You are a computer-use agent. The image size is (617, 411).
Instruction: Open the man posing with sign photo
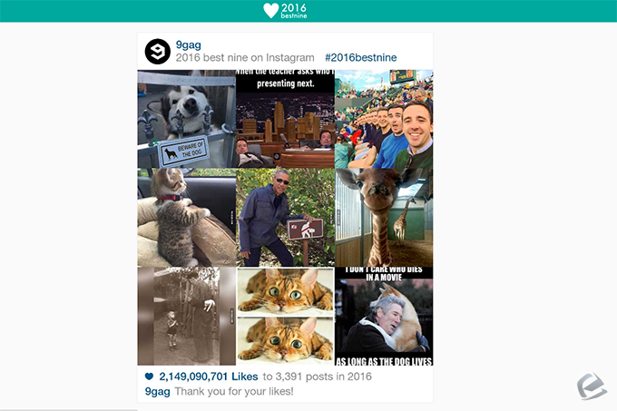285,218
